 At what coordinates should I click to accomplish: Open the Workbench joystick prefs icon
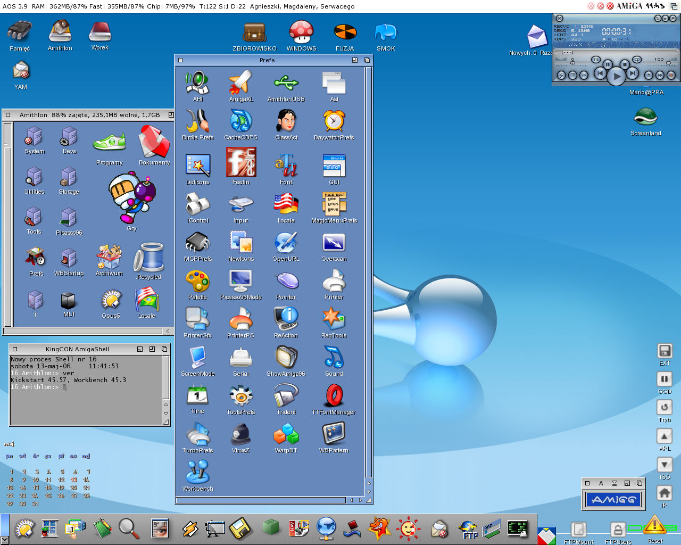tap(197, 472)
